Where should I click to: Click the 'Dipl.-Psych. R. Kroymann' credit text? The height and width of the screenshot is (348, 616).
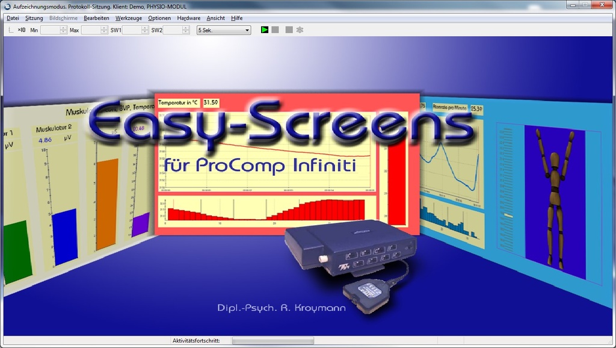[x=282, y=308]
